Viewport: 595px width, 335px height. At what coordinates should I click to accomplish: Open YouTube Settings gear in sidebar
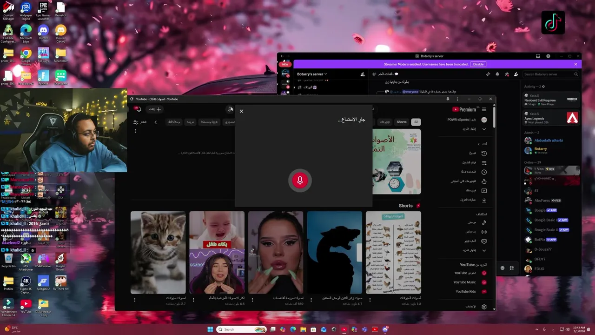coord(484,307)
